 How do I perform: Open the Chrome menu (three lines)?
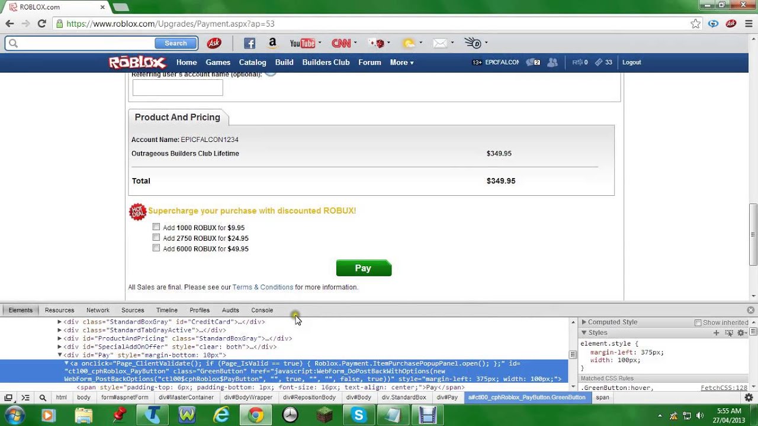tap(749, 24)
